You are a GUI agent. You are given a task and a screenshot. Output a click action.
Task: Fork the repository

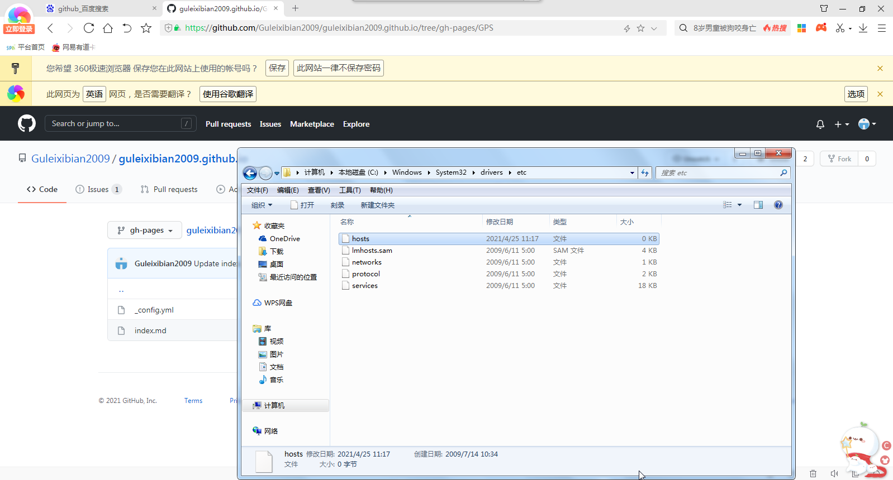839,159
